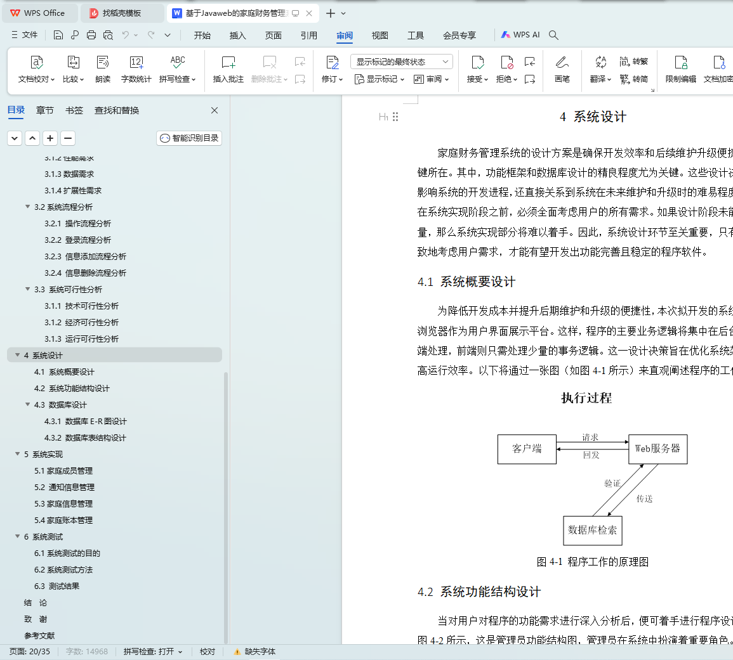Collapse the 6 系统测试 node
Screen dimensions: 733x660
click(17, 536)
